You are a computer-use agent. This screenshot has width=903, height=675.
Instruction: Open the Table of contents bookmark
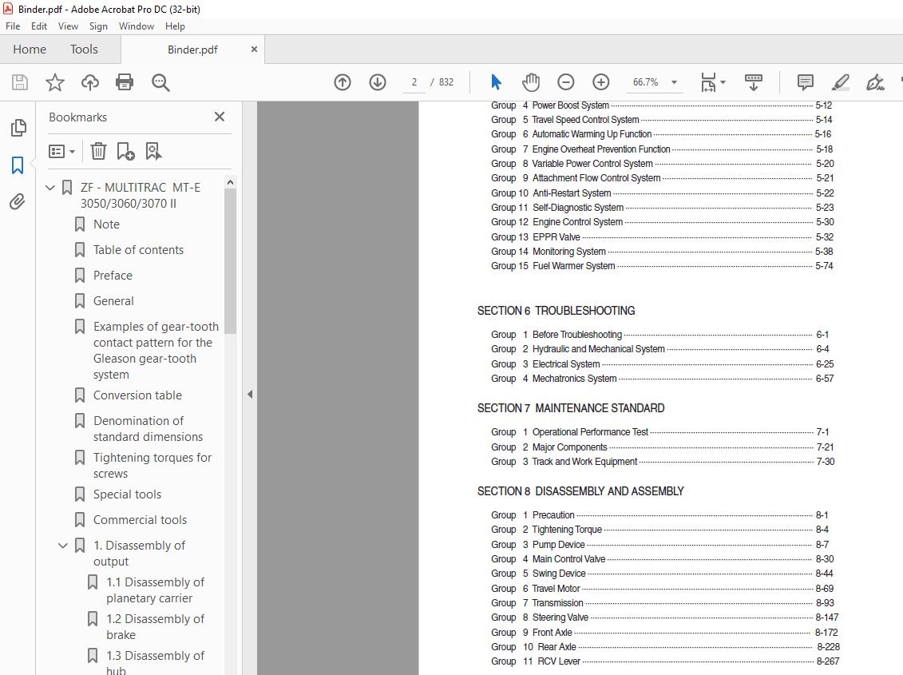click(138, 249)
